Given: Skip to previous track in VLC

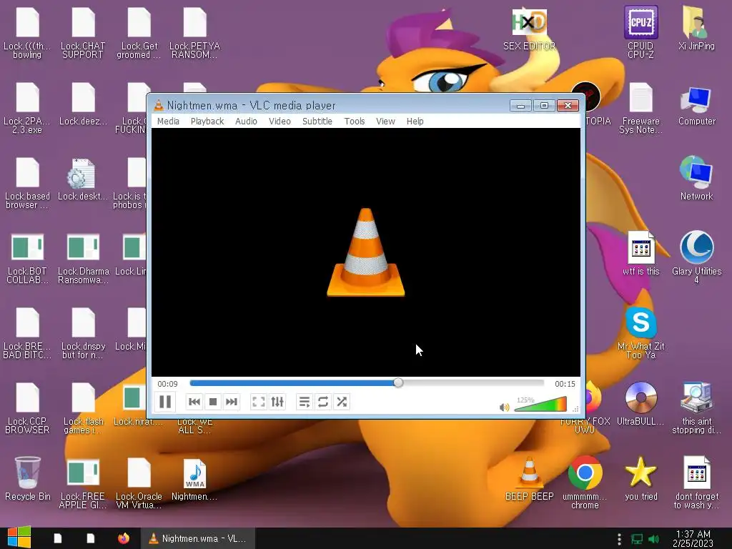Looking at the screenshot, I should pyautogui.click(x=194, y=402).
